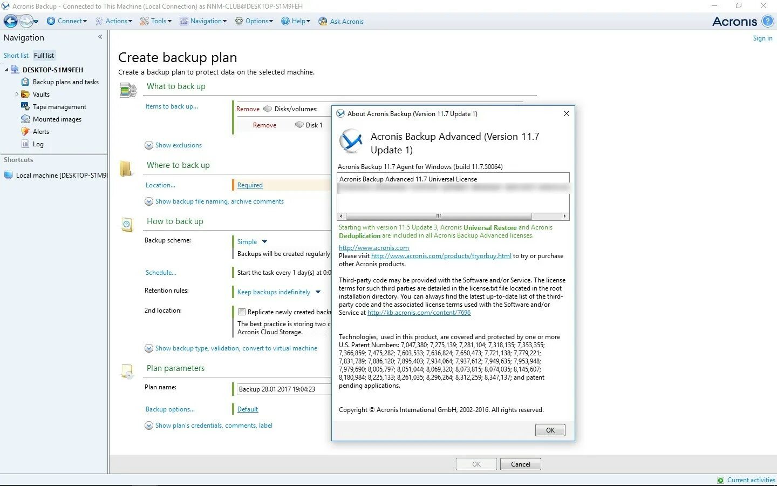The image size is (777, 486).
Task: Open Mounted images icon in tree
Action: [x=25, y=119]
